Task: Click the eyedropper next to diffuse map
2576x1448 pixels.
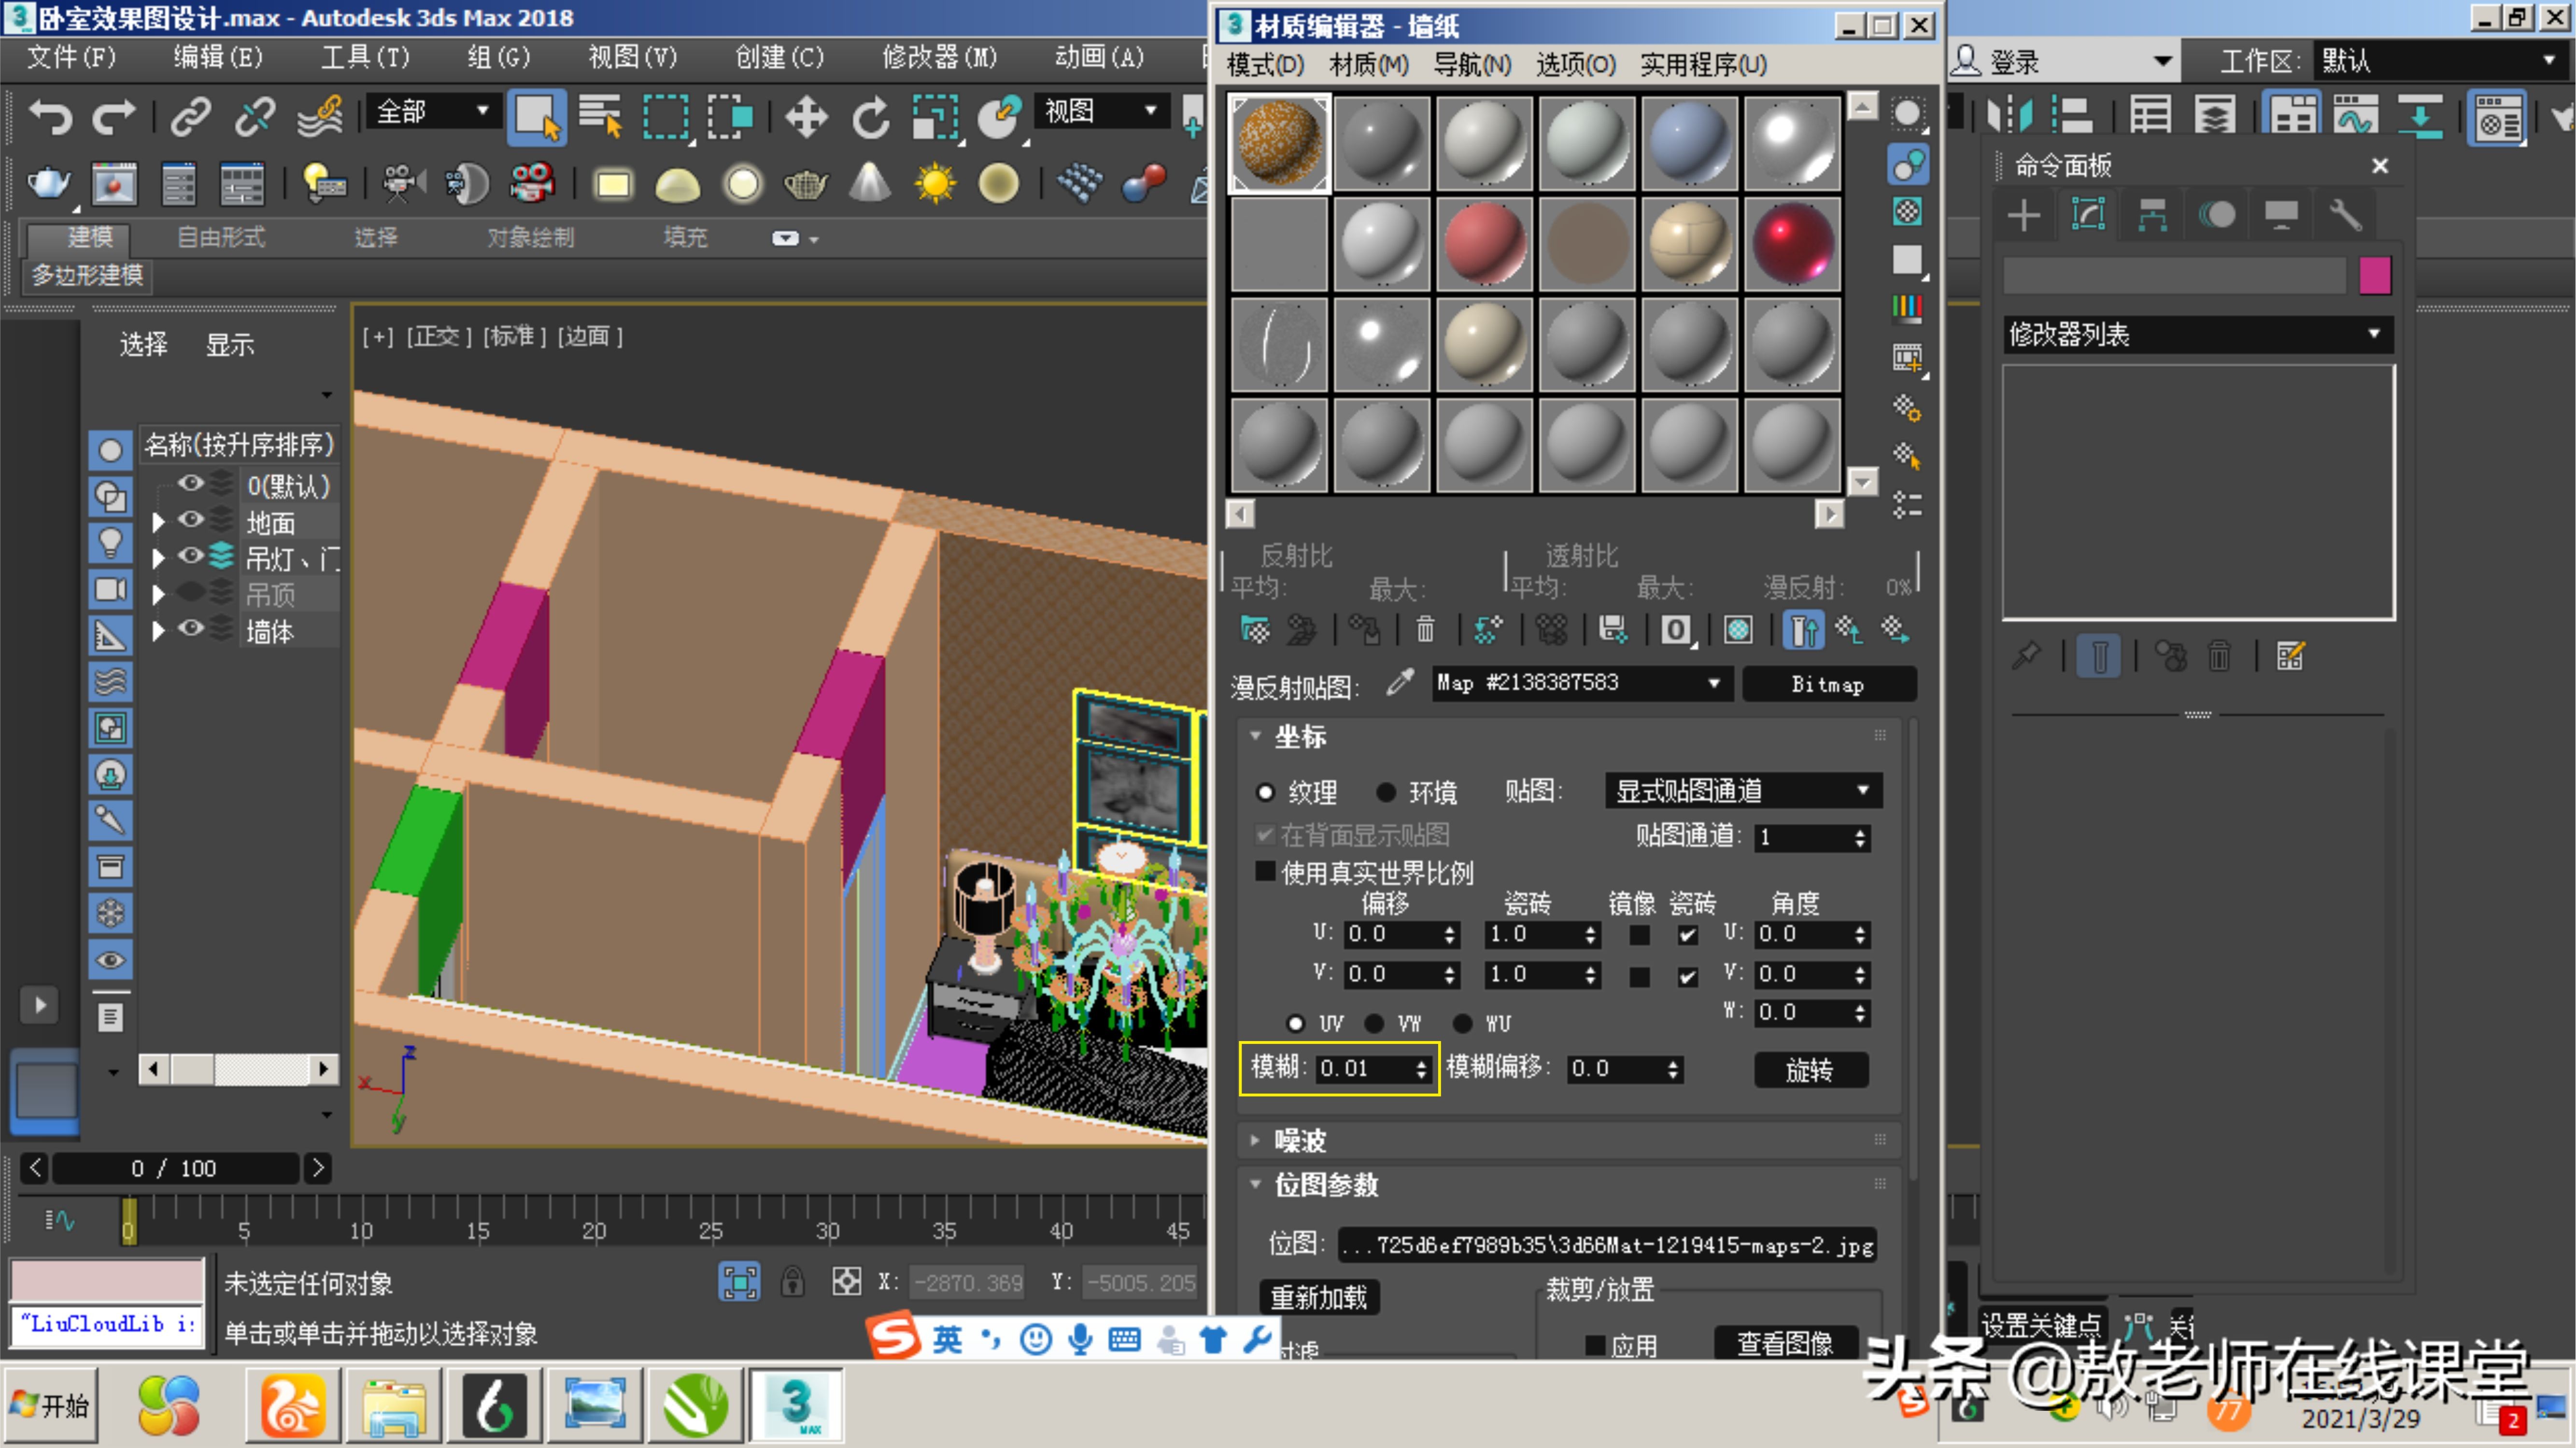Action: pos(1400,682)
